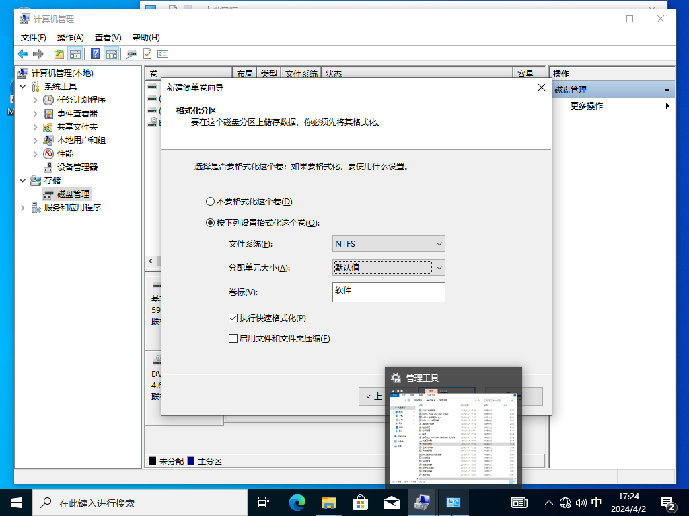This screenshot has width=689, height=516.
Task: Open the 操作(A) menu
Action: [71, 38]
